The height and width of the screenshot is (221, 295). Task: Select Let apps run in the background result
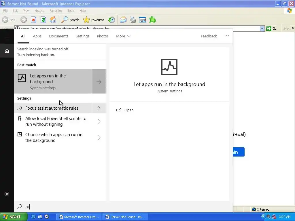click(53, 81)
